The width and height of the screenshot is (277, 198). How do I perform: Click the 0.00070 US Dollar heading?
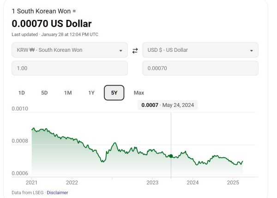click(52, 24)
